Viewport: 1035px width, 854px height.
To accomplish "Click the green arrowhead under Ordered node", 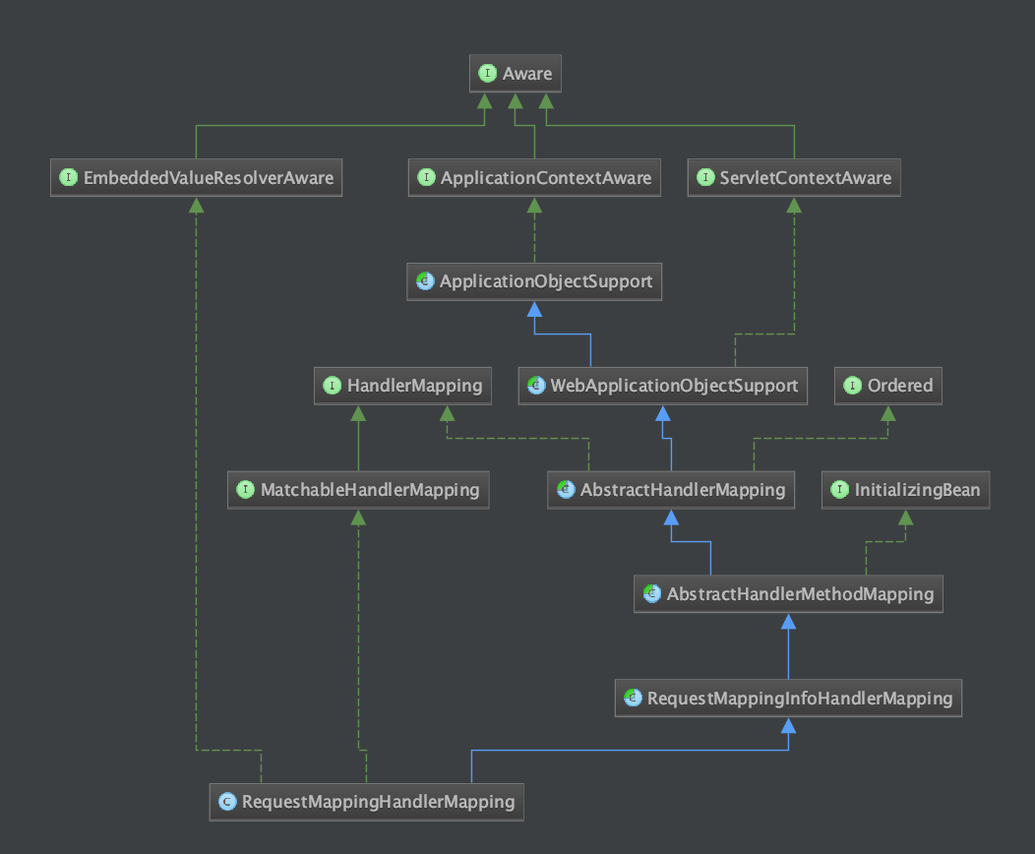I will (888, 414).
